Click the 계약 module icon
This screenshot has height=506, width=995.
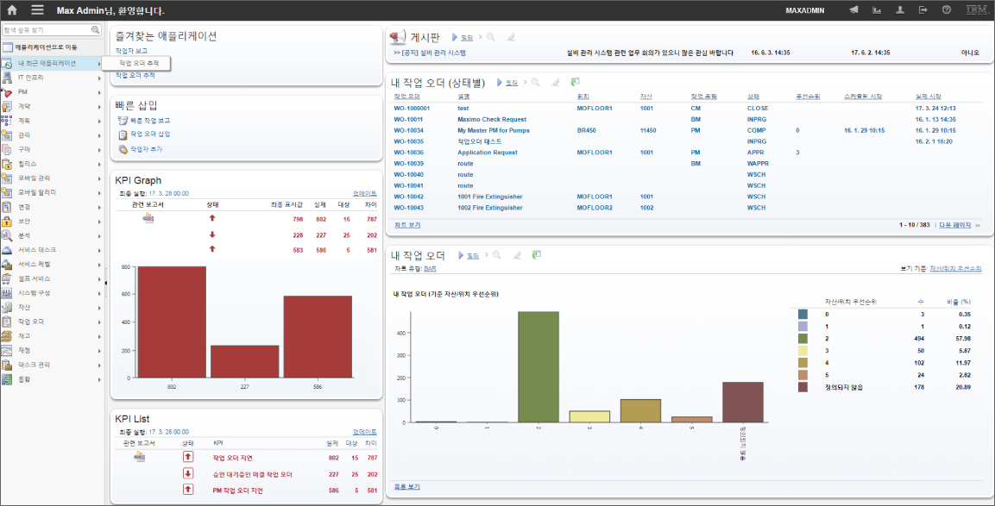(7, 107)
